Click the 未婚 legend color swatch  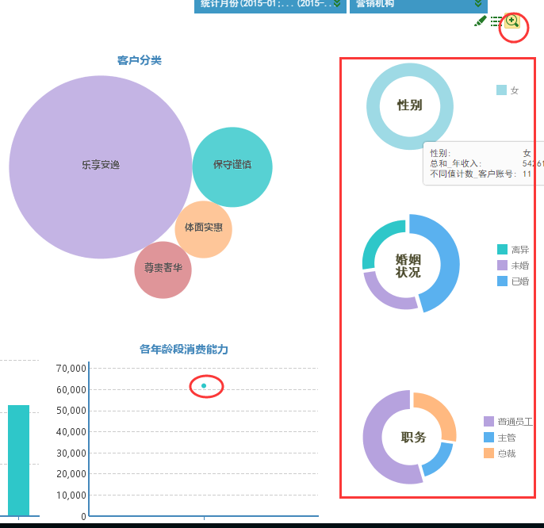[x=502, y=266]
